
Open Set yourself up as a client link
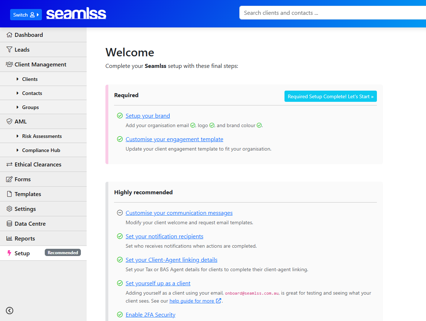158,283
